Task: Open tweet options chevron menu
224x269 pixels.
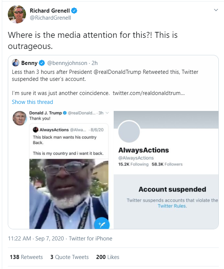Action: (216, 10)
